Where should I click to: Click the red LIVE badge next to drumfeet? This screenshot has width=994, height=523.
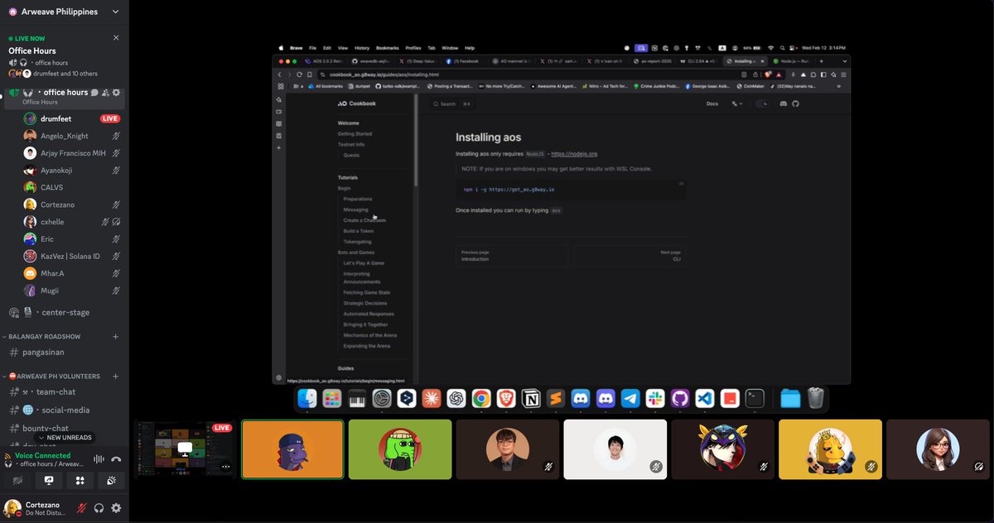110,118
